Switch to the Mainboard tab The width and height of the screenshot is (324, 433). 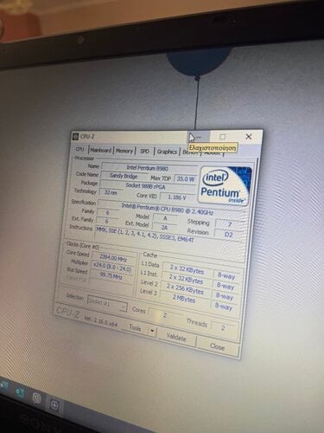pos(100,151)
